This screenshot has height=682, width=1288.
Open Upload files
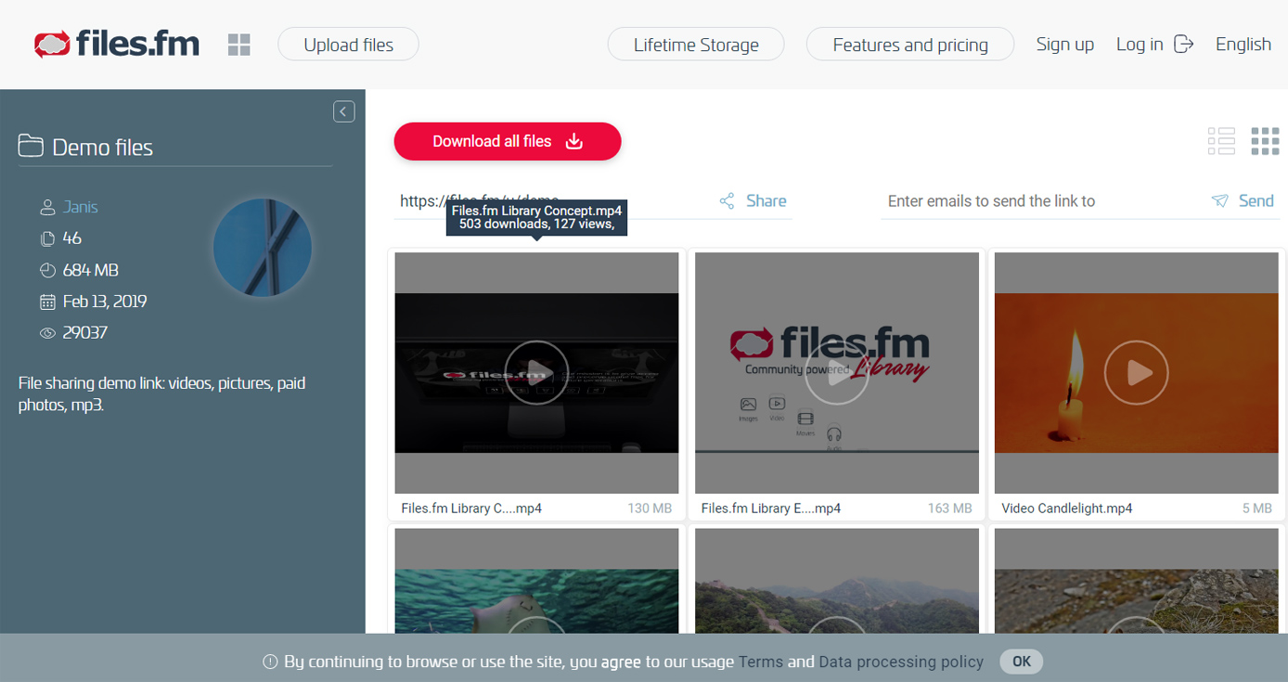[x=348, y=45]
